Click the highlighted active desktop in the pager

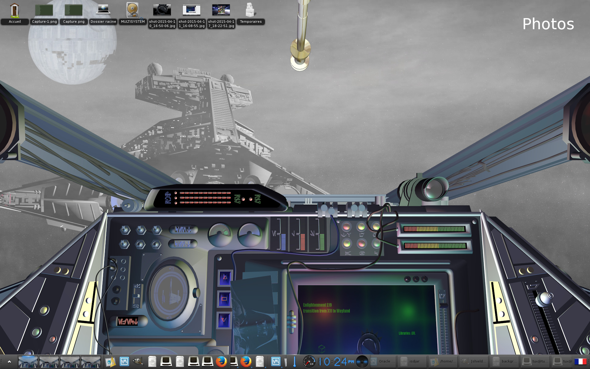28,362
